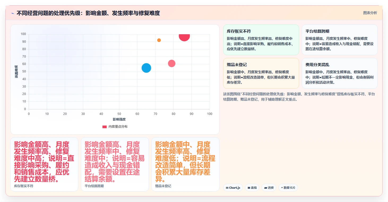The image size is (388, 202).
Task: Click the lightning icon beside the page title
Action: tap(12, 13)
